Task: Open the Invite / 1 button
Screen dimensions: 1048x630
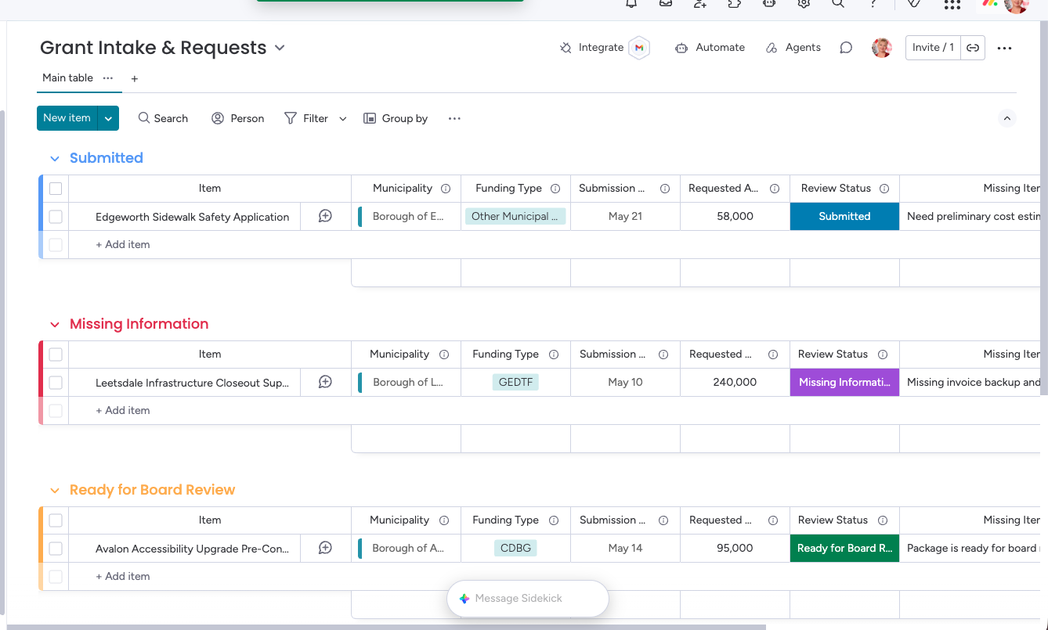Action: [933, 48]
